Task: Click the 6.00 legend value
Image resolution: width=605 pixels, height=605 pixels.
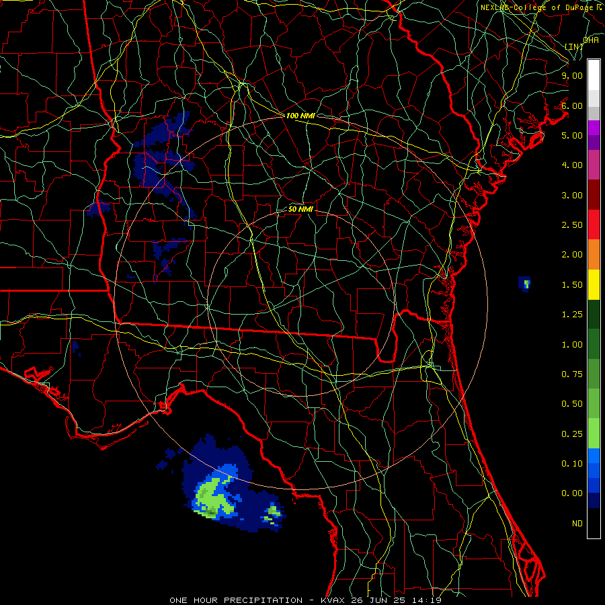Action: point(572,106)
